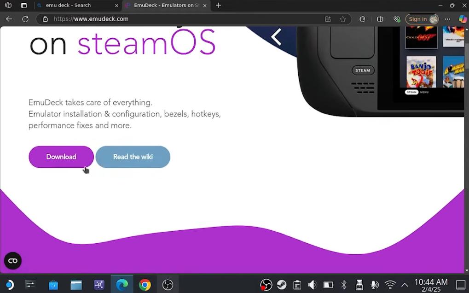The image size is (469, 293).
Task: Go back with browser back arrow
Action: 9,19
